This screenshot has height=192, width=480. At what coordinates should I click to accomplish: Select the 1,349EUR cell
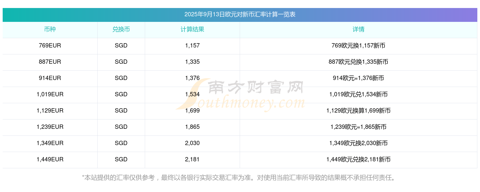coord(50,143)
